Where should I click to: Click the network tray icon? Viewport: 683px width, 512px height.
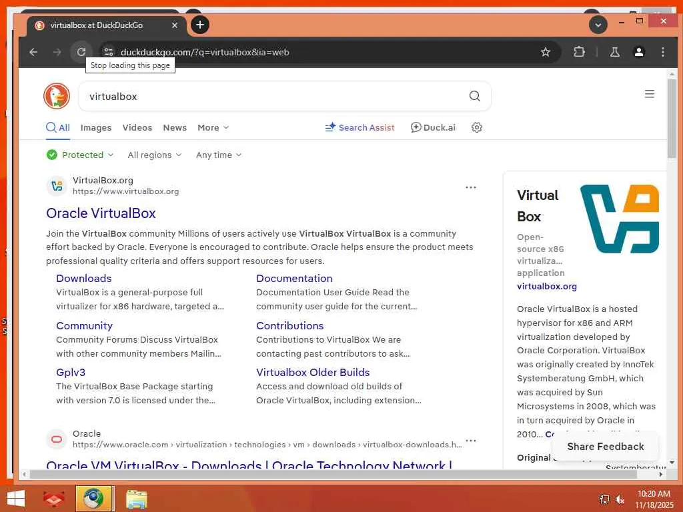pyautogui.click(x=604, y=499)
